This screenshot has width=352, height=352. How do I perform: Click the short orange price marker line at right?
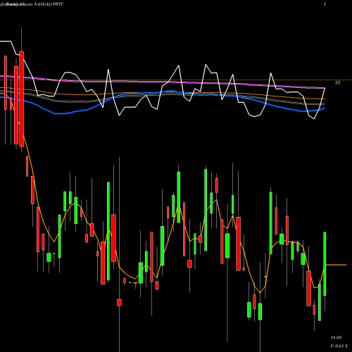point(337,265)
